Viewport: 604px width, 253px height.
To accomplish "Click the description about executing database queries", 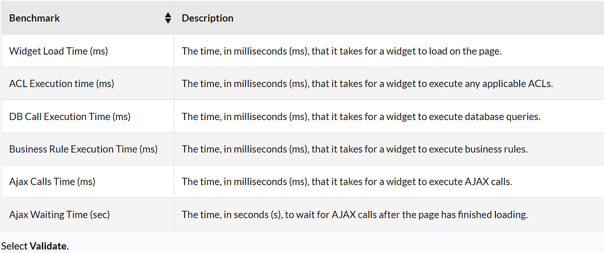I will point(361,116).
